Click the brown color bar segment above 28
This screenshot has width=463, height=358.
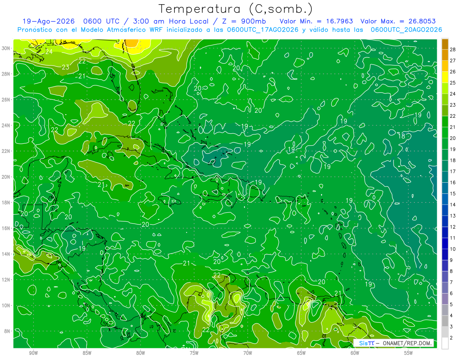pyautogui.click(x=445, y=44)
